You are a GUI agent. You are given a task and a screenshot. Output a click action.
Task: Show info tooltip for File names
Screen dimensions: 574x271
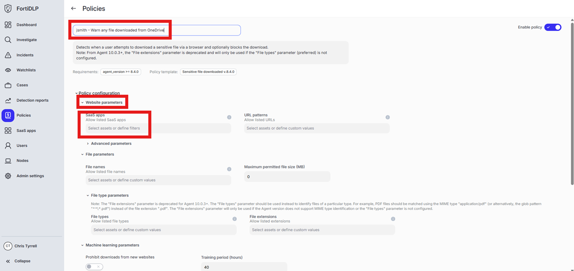point(229,169)
